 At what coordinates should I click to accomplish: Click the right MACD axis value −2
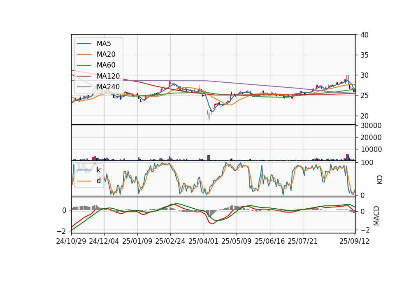pyautogui.click(x=365, y=230)
